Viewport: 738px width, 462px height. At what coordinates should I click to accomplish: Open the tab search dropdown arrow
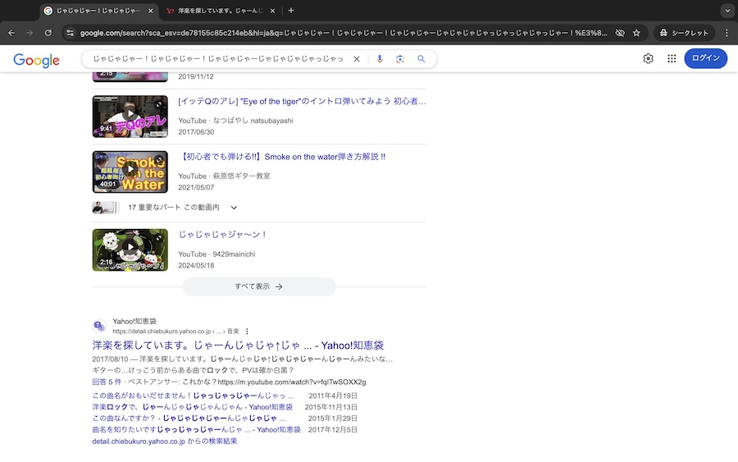727,11
